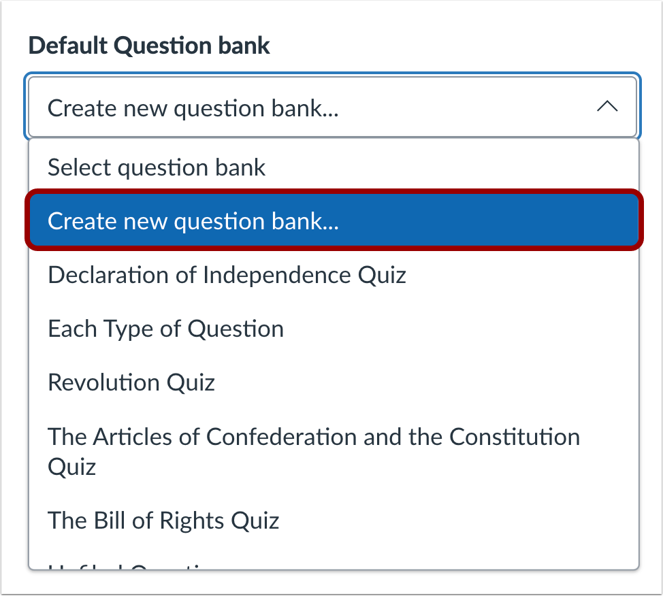The height and width of the screenshot is (596, 663).
Task: Pick The Bill of Rights Quiz bank
Action: (163, 520)
